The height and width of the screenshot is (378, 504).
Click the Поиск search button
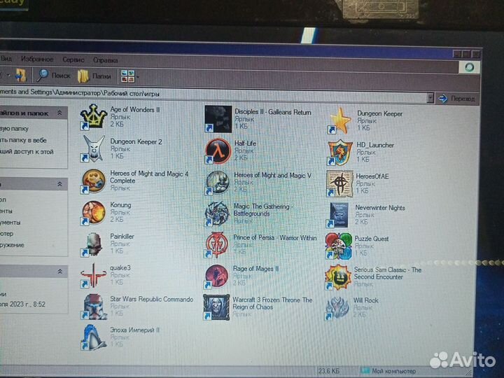(54, 76)
